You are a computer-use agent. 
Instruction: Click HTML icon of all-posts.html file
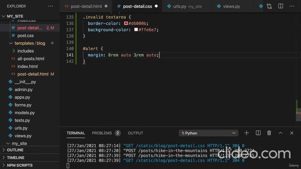(x=13, y=59)
